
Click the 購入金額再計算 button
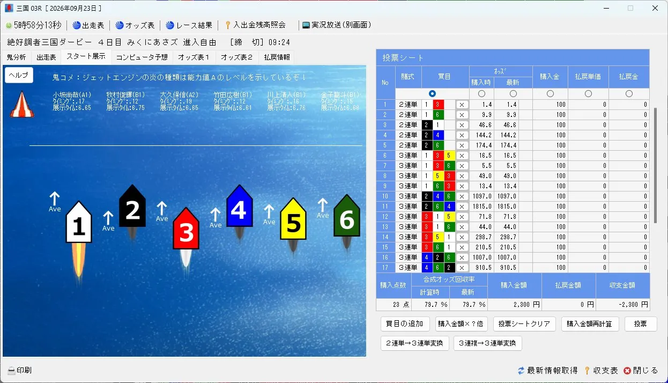tap(590, 324)
